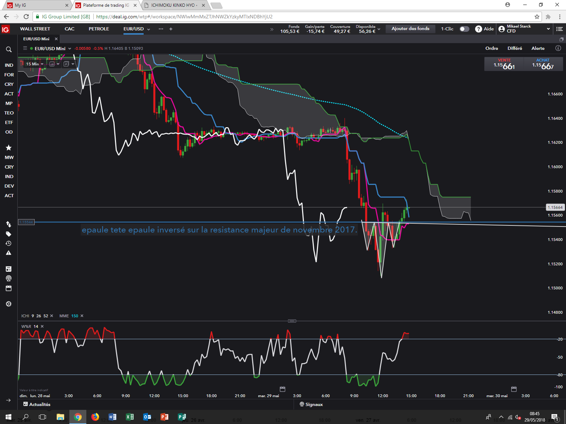Open the list panel icon at top right

(x=559, y=29)
